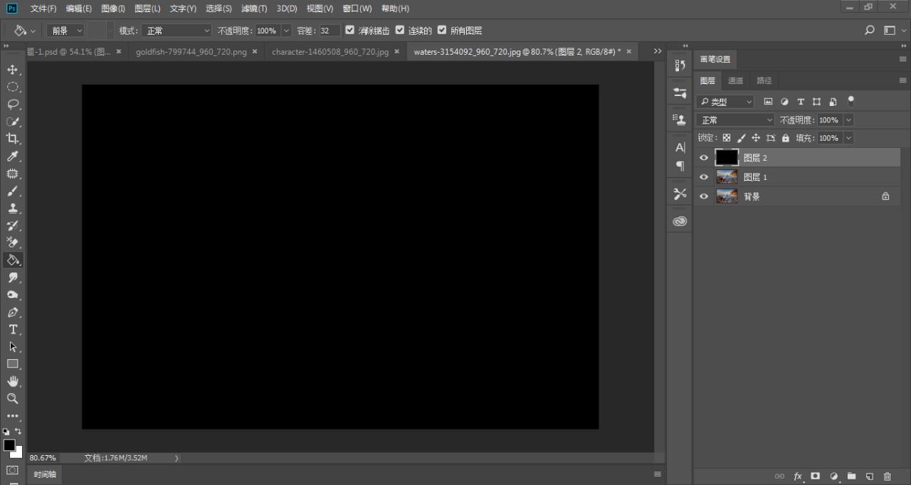911x485 pixels.
Task: Switch to the 通道 channels tab
Action: click(x=735, y=80)
